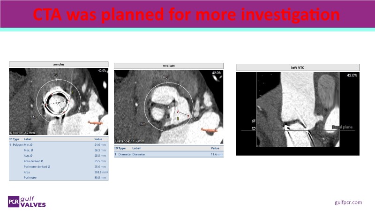Select the Diameter 11.6 mm row

tap(168, 154)
